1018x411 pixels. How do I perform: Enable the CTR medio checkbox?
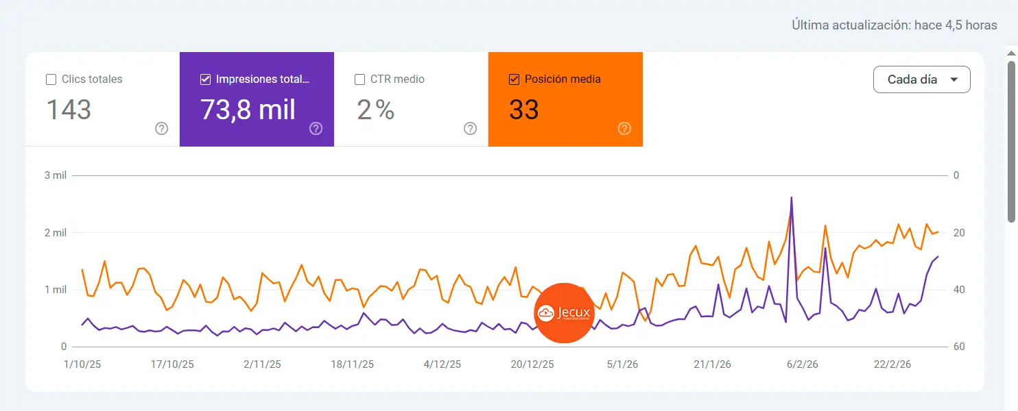[x=359, y=79]
